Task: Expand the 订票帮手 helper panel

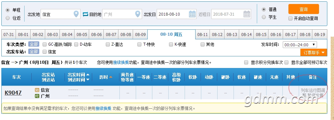Action: point(314,53)
